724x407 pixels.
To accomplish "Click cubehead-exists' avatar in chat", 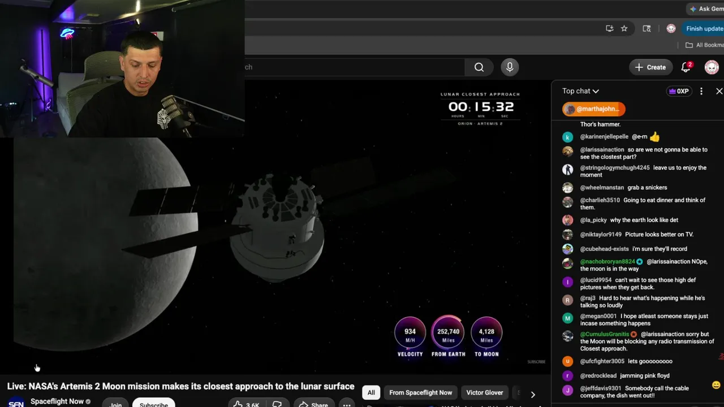I will click(568, 249).
